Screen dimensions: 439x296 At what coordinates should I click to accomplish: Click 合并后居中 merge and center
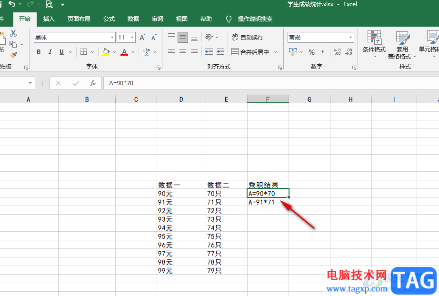point(250,52)
